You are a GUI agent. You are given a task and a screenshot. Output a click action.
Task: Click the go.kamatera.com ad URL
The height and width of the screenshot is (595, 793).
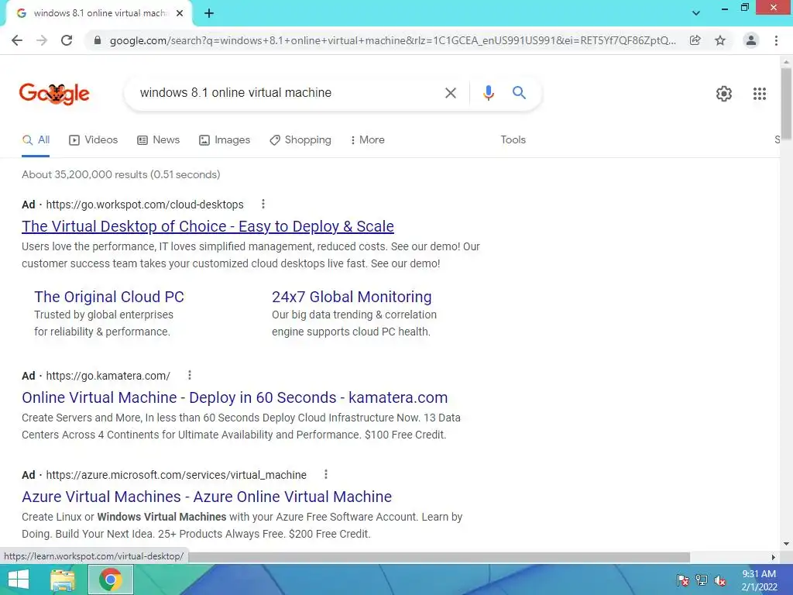click(x=108, y=376)
